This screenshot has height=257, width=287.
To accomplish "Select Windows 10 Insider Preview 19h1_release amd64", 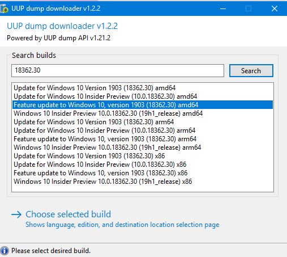I will pos(143,113).
